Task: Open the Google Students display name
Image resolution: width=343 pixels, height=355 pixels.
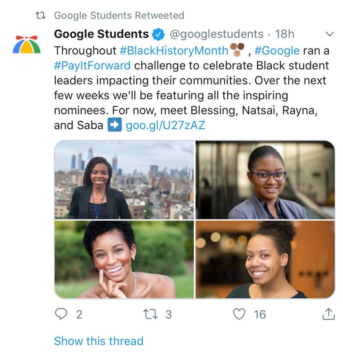Action: click(102, 34)
